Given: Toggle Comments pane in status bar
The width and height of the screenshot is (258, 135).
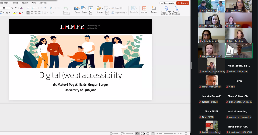Looking at the screenshot, I should 127,133.
